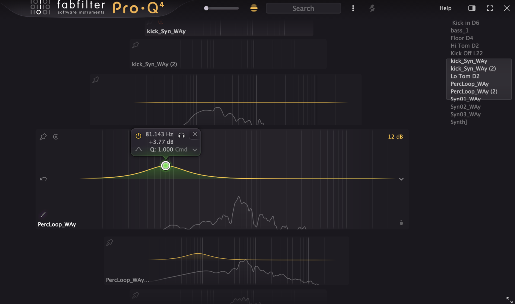The height and width of the screenshot is (304, 515).
Task: Open the Q value dropdown chevron in the popup
Action: [195, 150]
